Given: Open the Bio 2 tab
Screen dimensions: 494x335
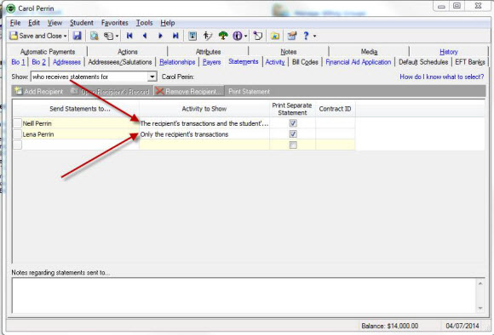Looking at the screenshot, I should 38,62.
